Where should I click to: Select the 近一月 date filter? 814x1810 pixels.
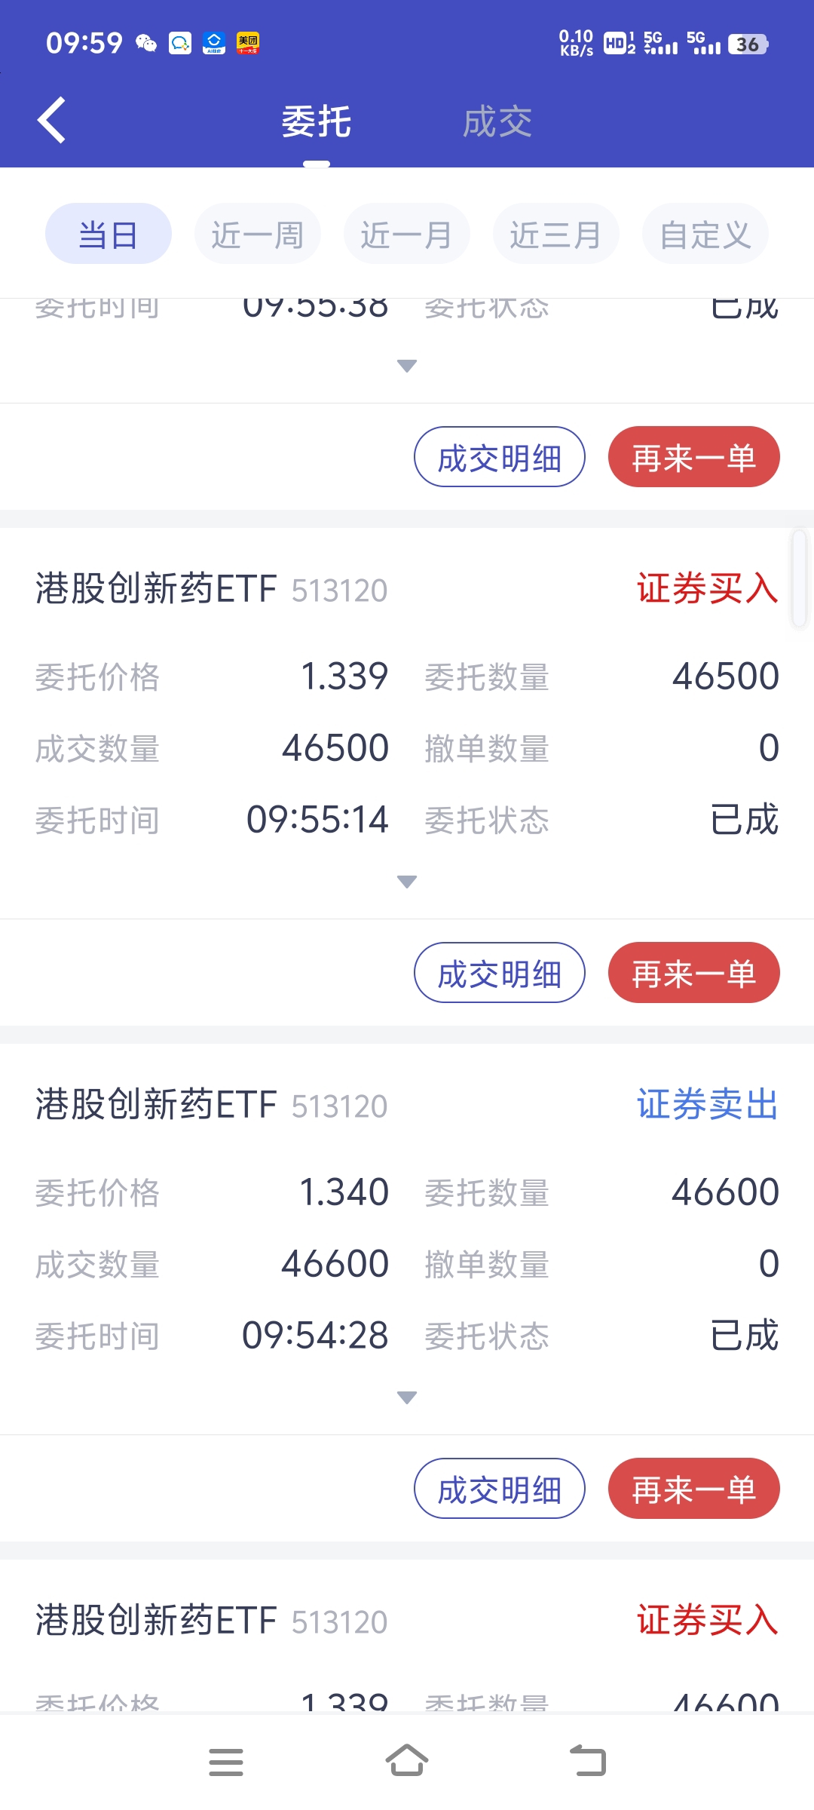click(x=407, y=234)
